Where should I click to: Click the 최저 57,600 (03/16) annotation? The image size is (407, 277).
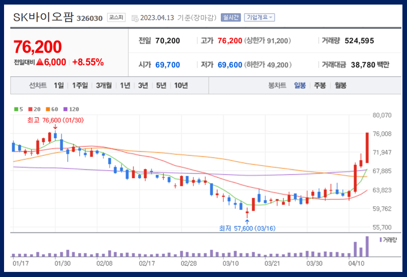[247, 228]
